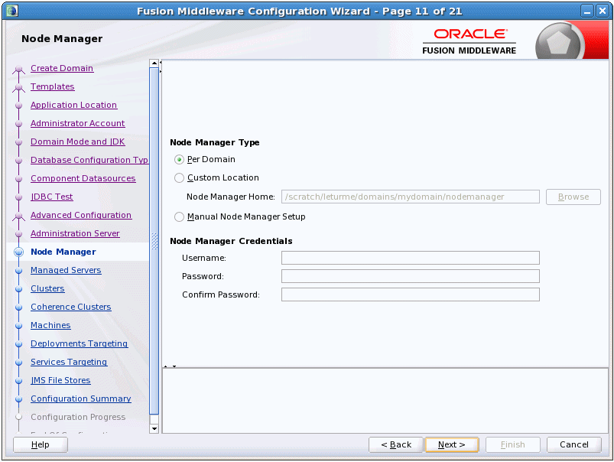
Task: Click the Templates step marker icon
Action: coord(18,88)
